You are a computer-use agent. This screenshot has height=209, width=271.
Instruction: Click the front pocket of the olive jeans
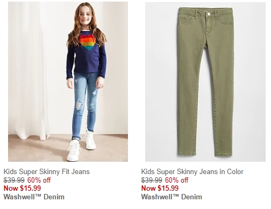pos(187,20)
